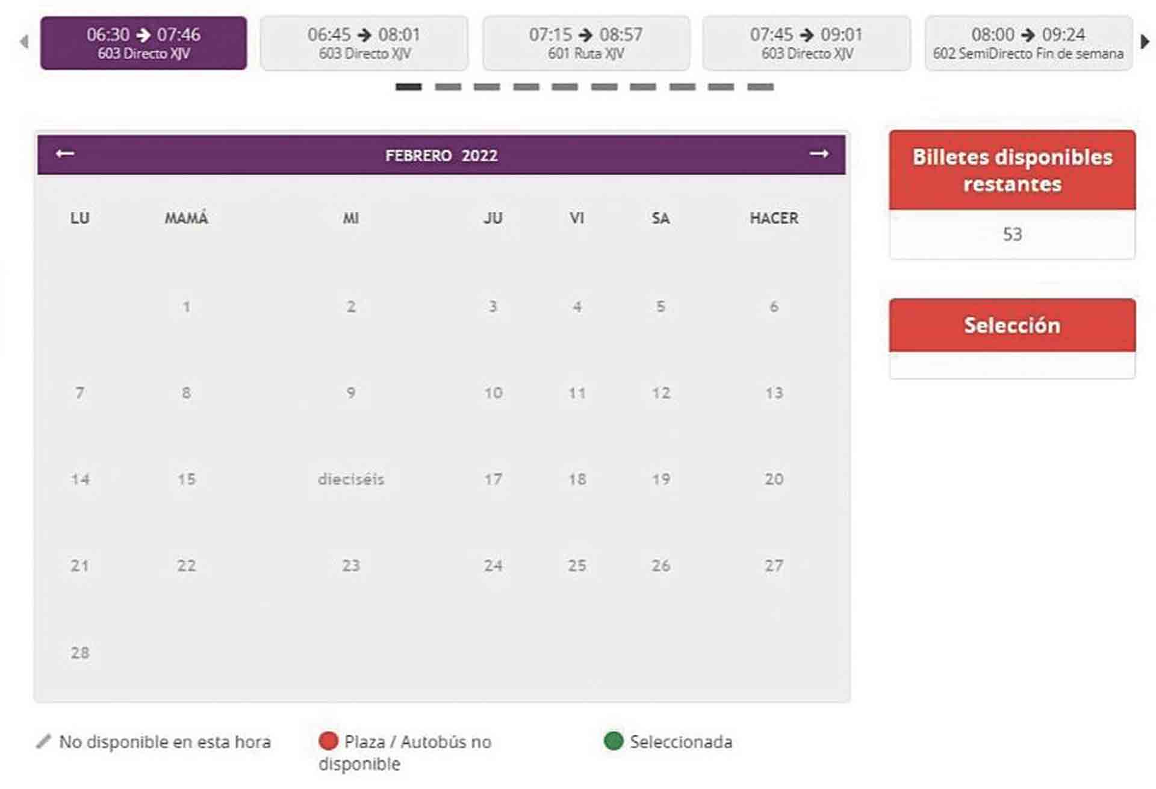Pick the 07:15 601 Ruta XJV trip
Image resolution: width=1156 pixels, height=789 pixels.
point(586,43)
